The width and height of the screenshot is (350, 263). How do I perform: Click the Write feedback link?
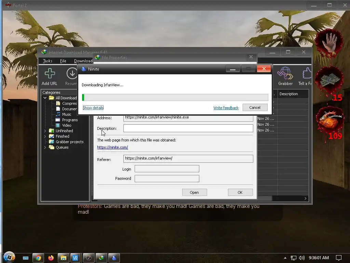226,108
